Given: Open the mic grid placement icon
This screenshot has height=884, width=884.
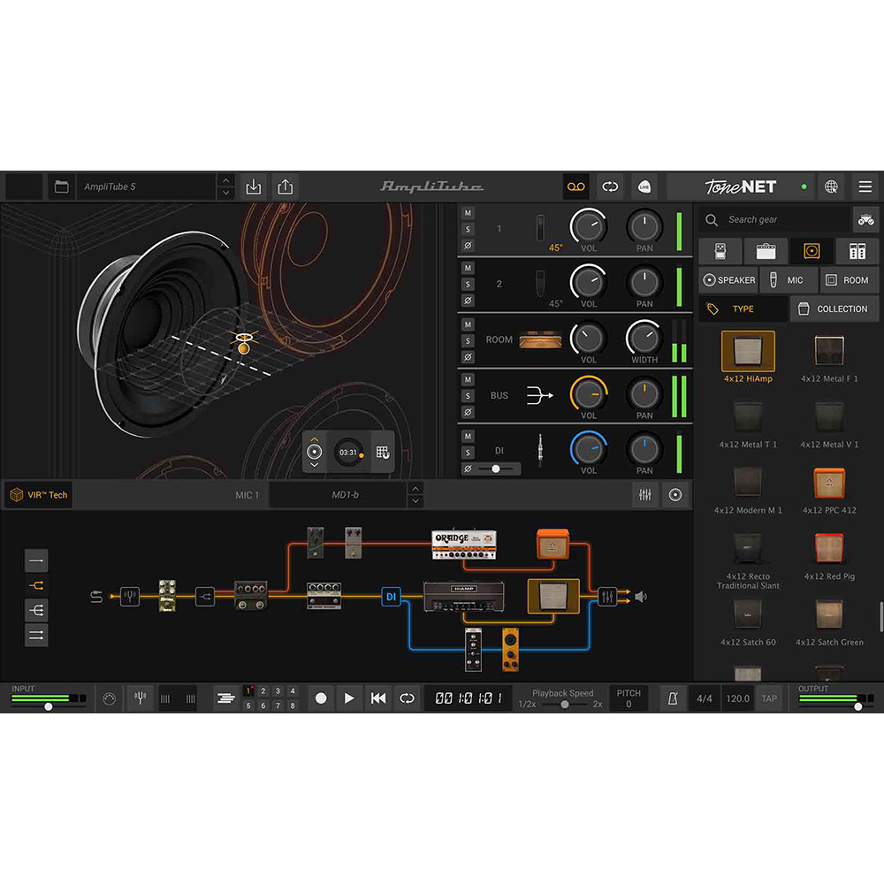Looking at the screenshot, I should coord(383,452).
